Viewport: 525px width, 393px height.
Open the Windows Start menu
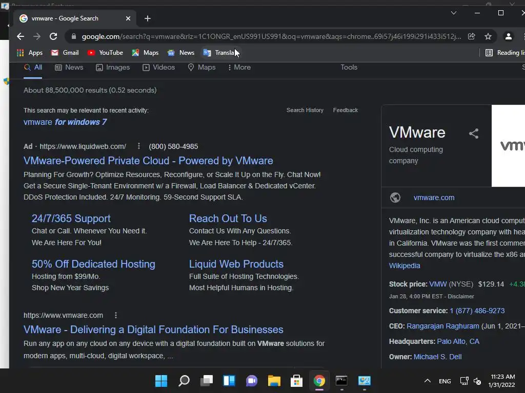161,381
